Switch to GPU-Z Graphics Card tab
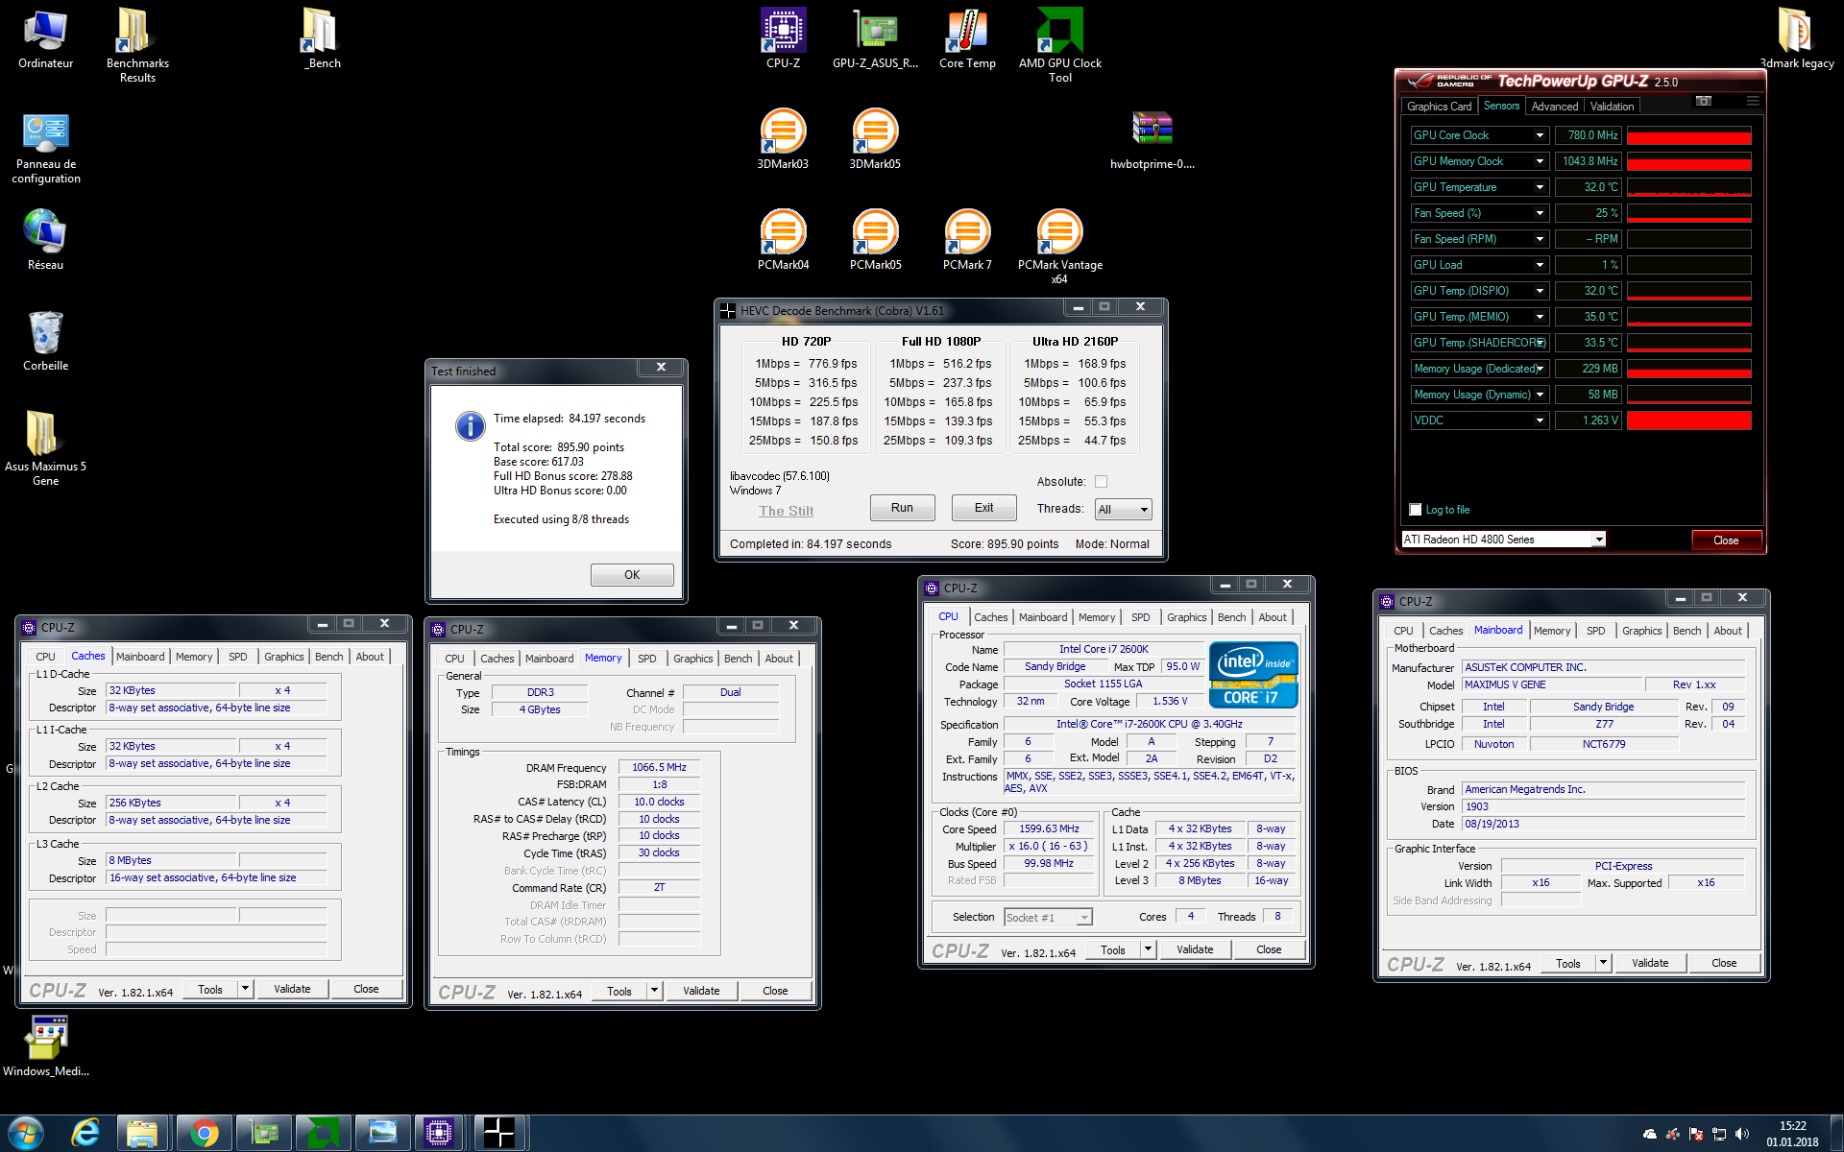Screen dimensions: 1844x1152 (1439, 107)
